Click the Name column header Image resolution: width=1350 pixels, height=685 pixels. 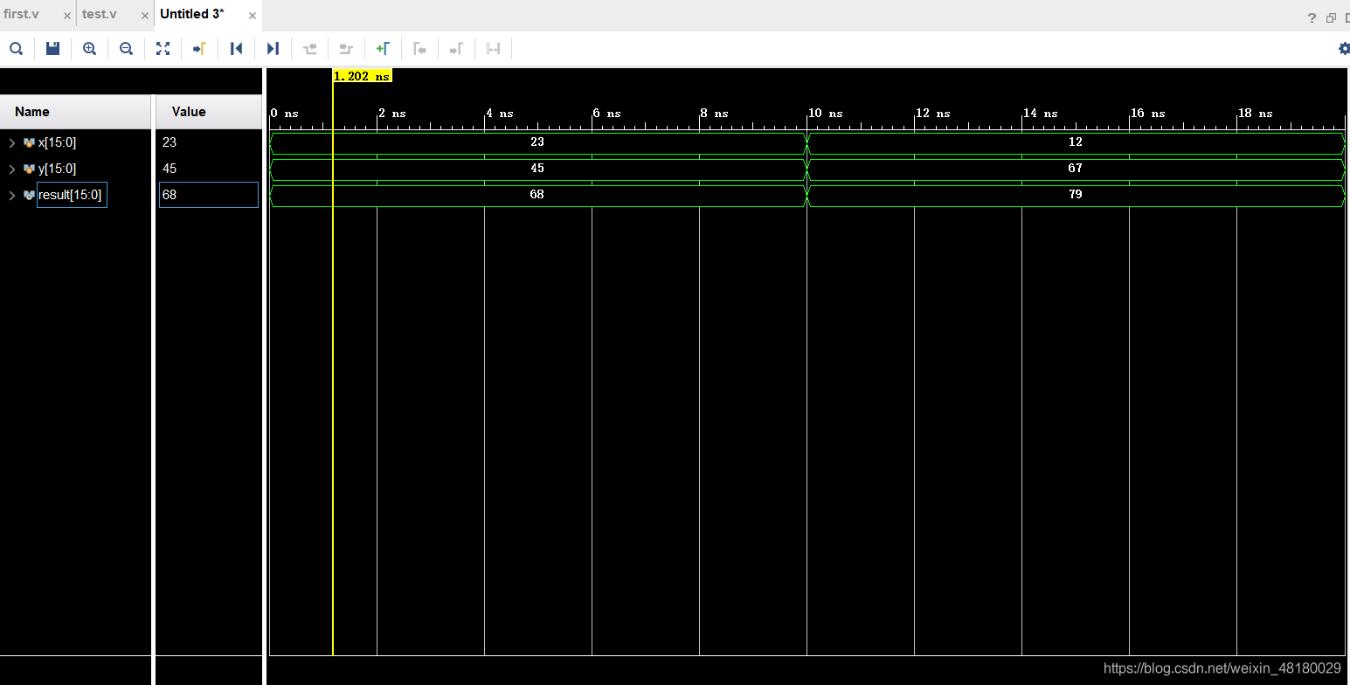75,112
